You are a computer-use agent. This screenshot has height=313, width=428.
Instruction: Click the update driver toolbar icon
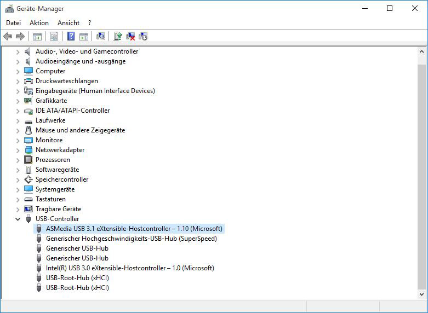coord(117,36)
